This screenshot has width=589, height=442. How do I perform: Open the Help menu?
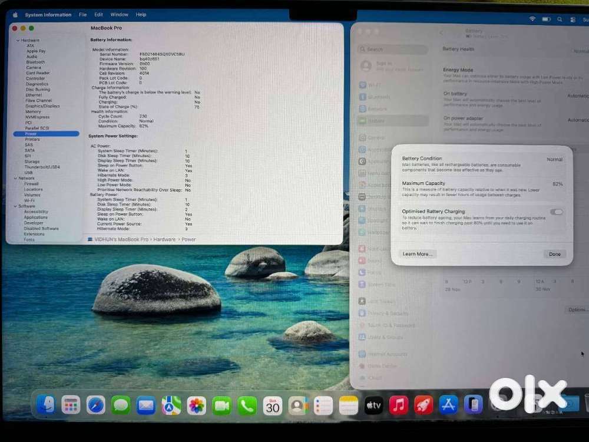pyautogui.click(x=141, y=15)
